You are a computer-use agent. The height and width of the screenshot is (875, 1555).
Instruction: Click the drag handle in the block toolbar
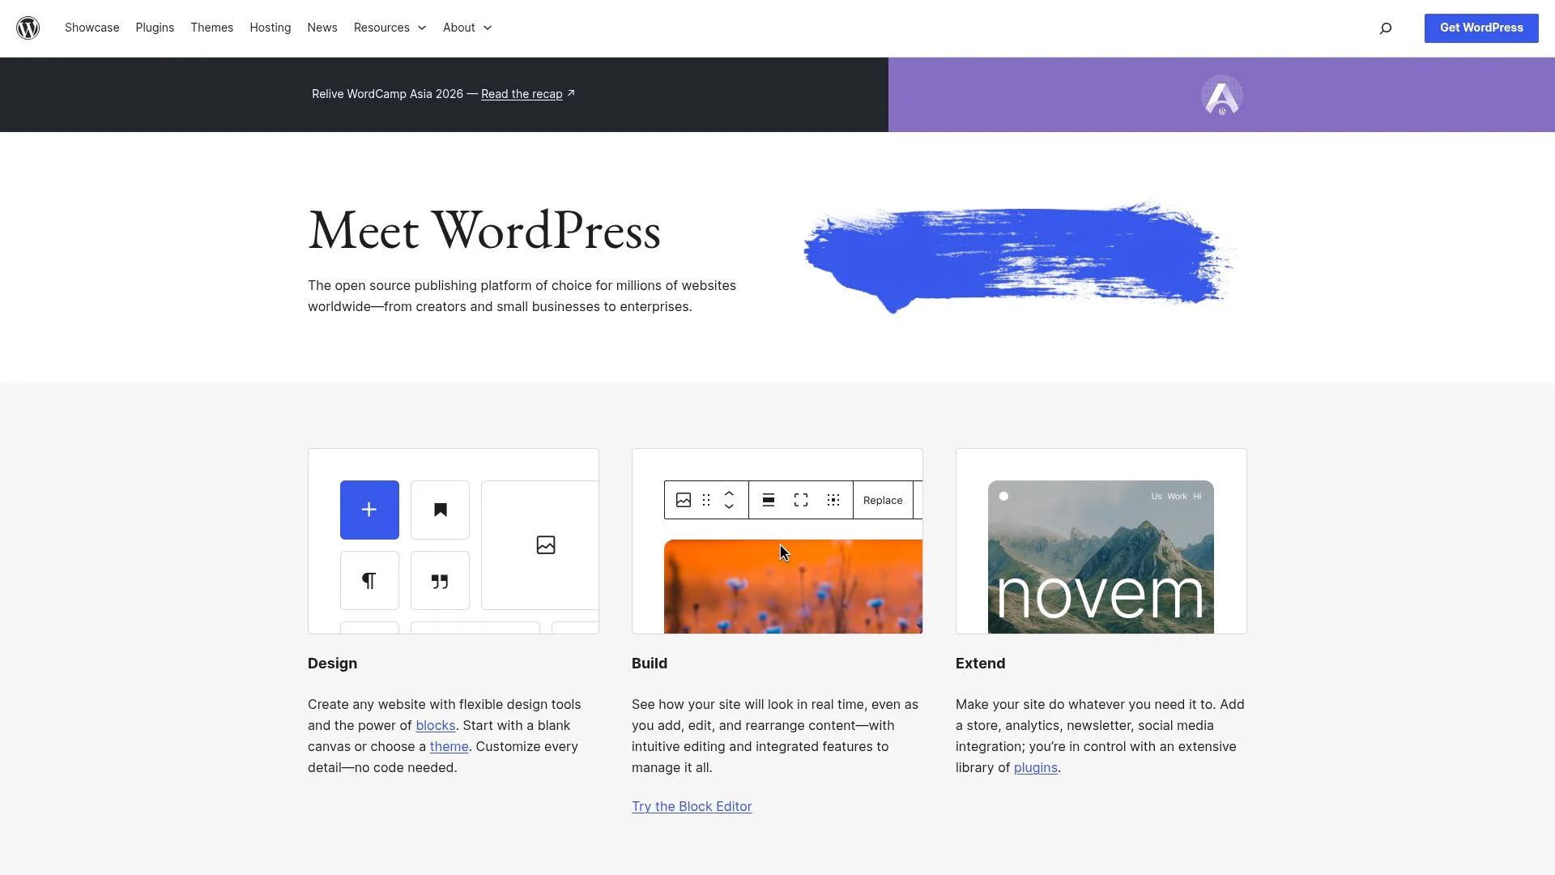click(705, 500)
